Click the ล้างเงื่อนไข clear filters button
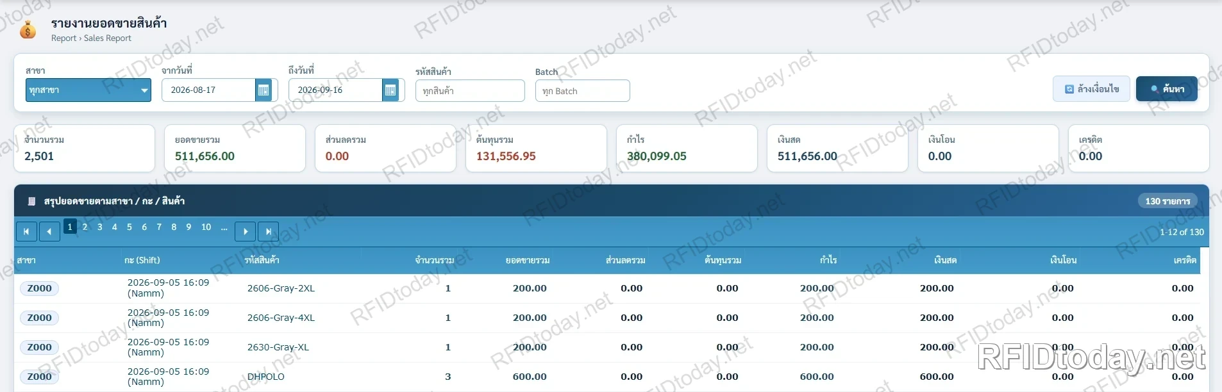The height and width of the screenshot is (392, 1222). (1091, 89)
